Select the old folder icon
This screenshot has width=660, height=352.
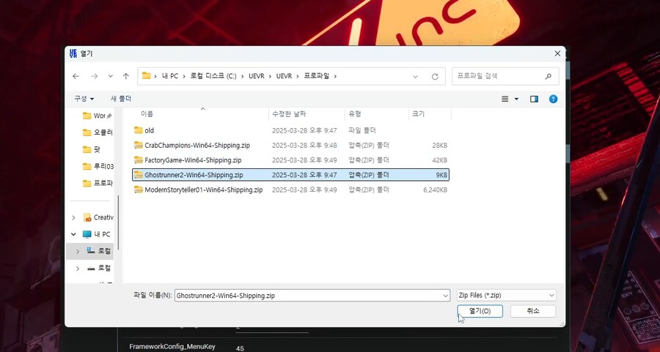pos(139,130)
